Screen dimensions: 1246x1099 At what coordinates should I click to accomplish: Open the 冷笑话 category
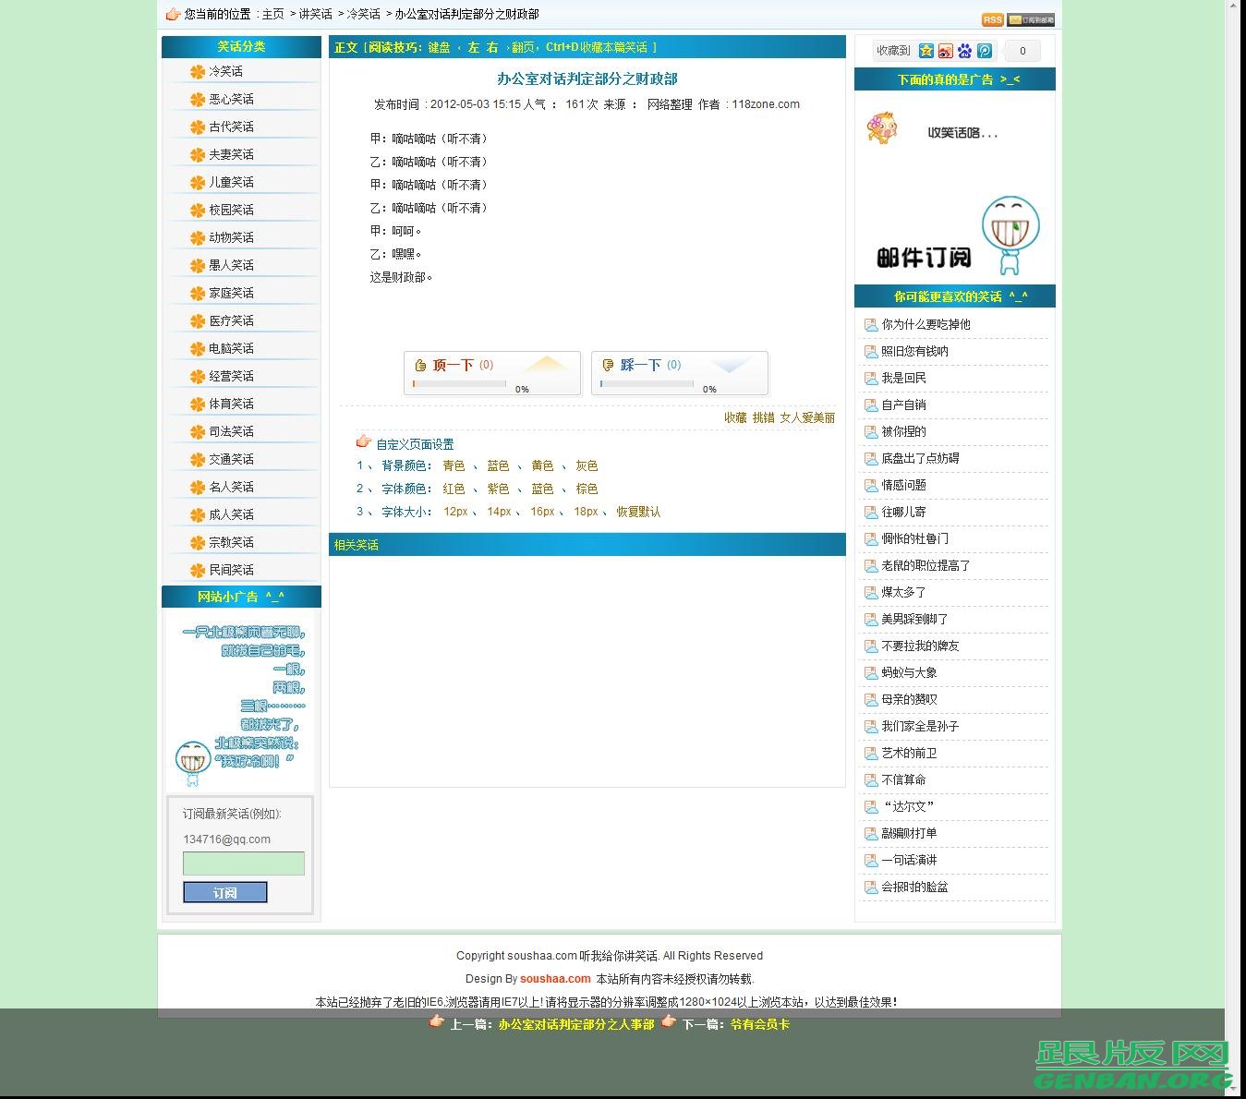[x=224, y=71]
